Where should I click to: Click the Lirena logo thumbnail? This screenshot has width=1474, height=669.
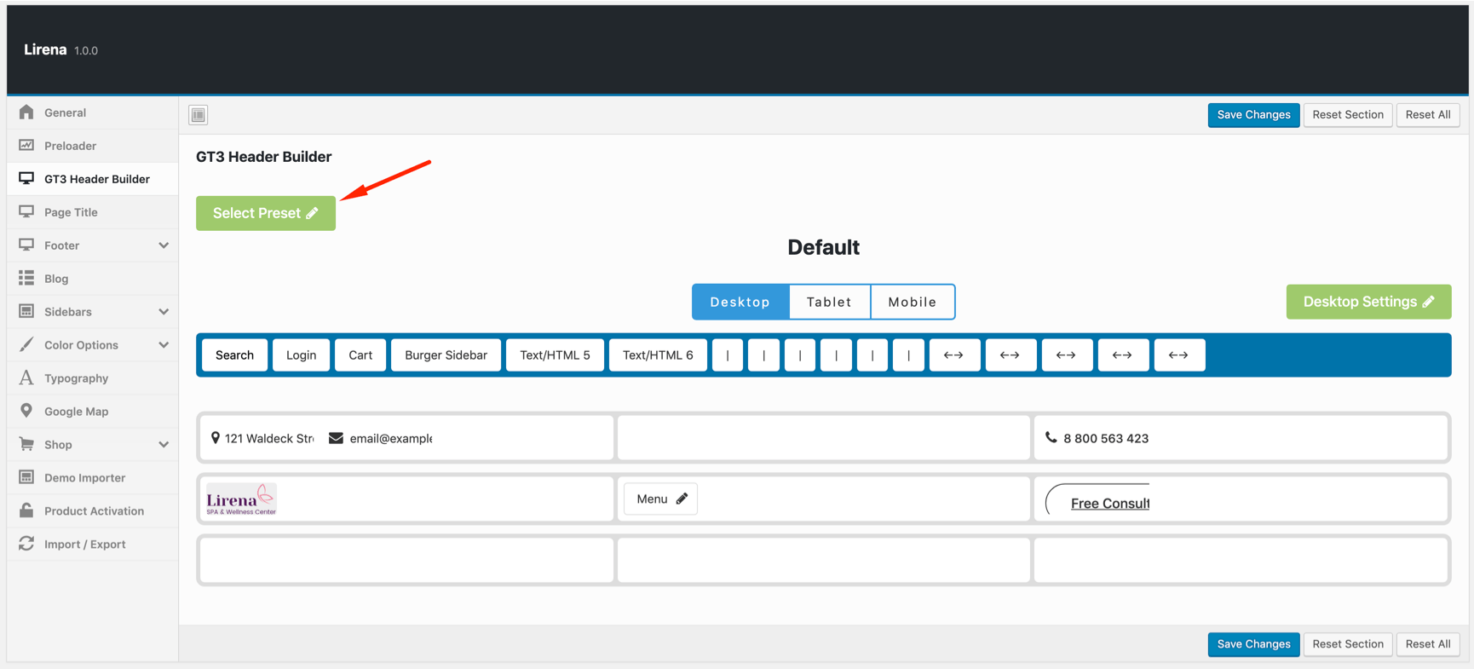coord(241,499)
